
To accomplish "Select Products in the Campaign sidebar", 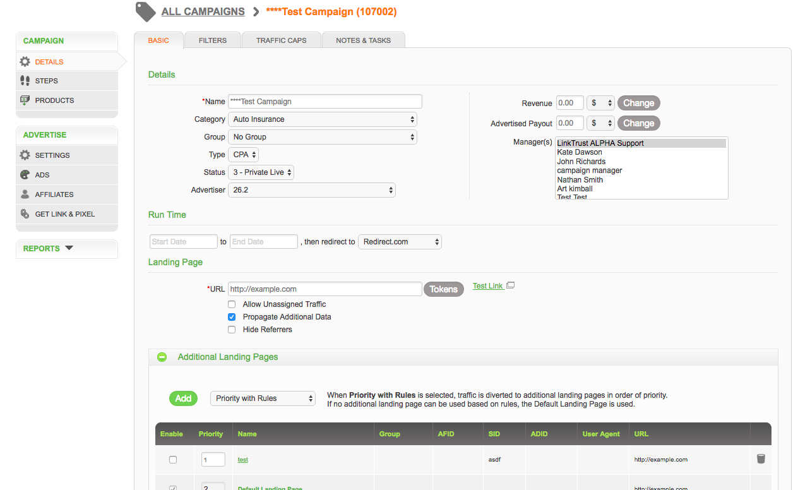I will [67, 100].
